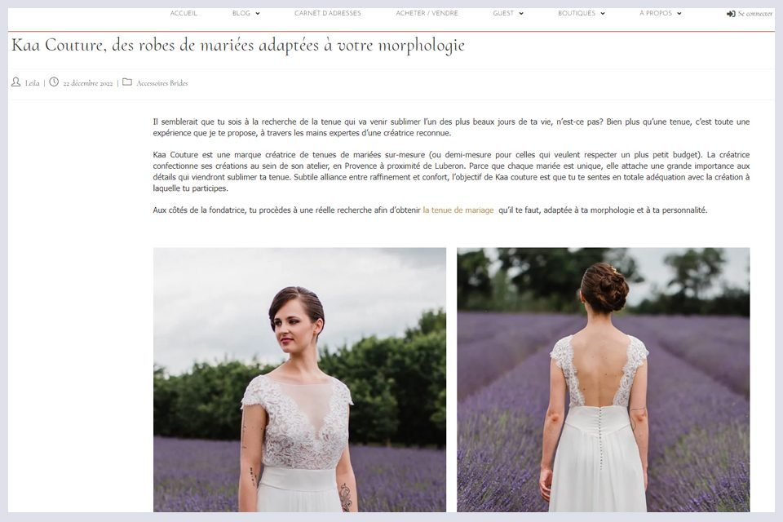Click Se connecter to log in

(751, 14)
